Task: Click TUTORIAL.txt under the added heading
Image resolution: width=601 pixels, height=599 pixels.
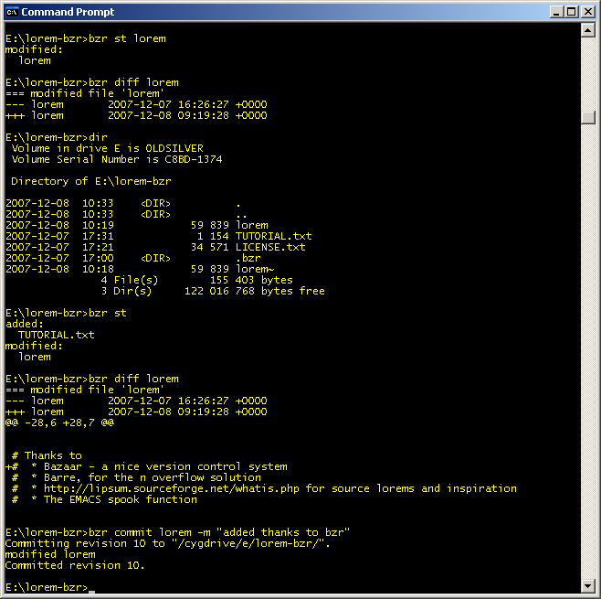Action: [56, 335]
